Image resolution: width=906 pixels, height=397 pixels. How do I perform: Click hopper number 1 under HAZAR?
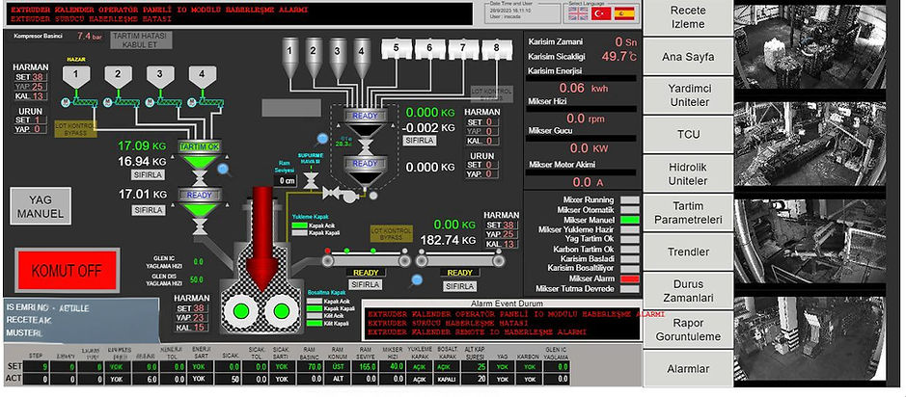tap(76, 74)
